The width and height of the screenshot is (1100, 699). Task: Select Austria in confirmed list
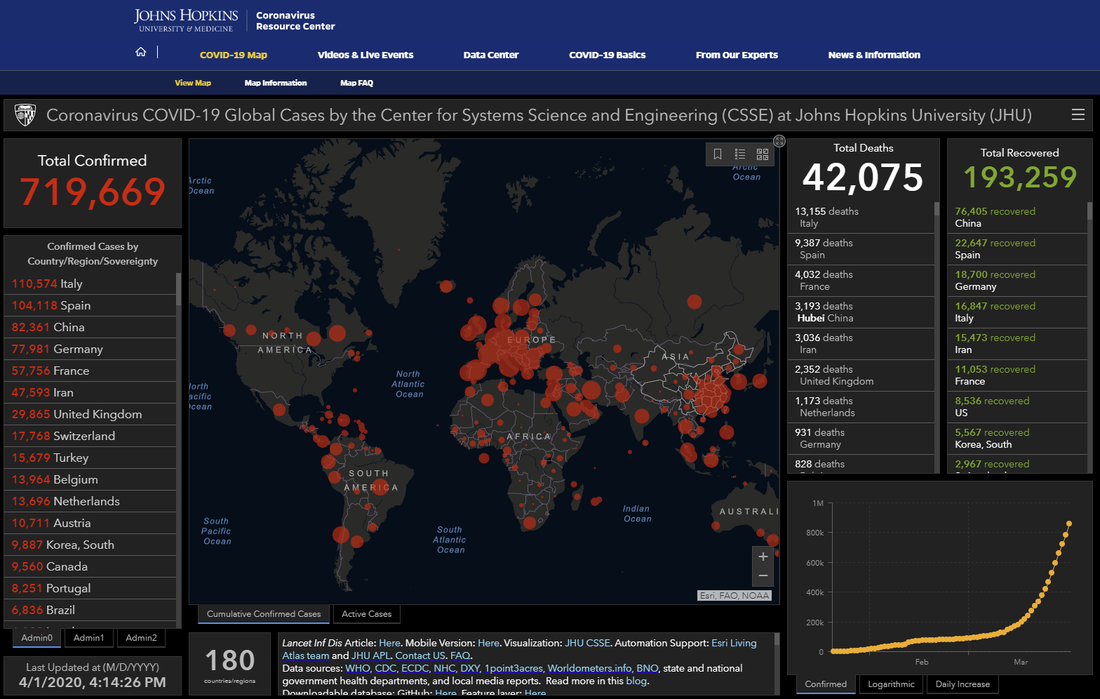90,523
